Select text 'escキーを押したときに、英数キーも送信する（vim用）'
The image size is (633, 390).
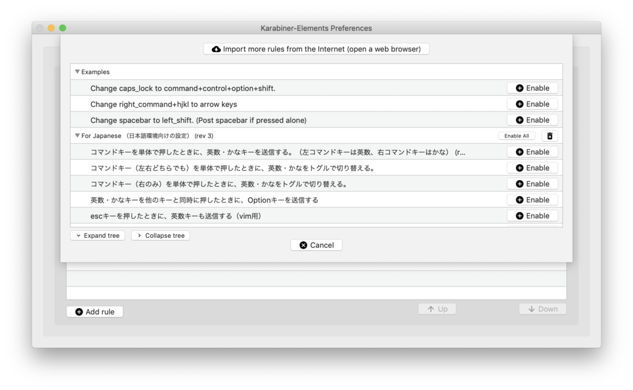click(x=176, y=216)
